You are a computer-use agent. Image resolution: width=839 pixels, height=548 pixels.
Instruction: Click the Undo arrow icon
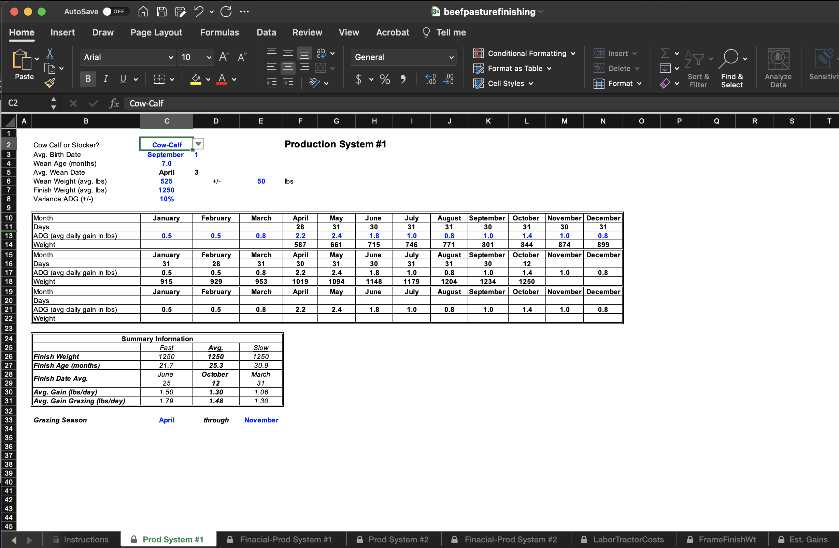point(199,12)
